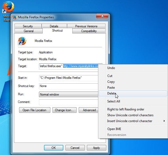The width and height of the screenshot is (168, 155).
Task: Click the Firefox icon in the title bar
Action: click(15, 18)
